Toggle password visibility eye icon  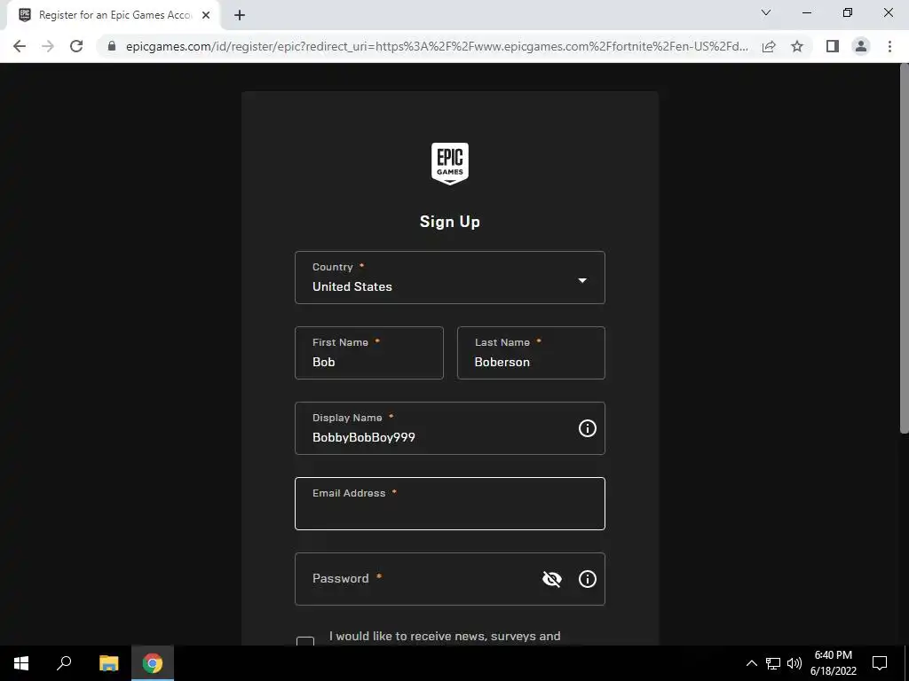click(552, 579)
